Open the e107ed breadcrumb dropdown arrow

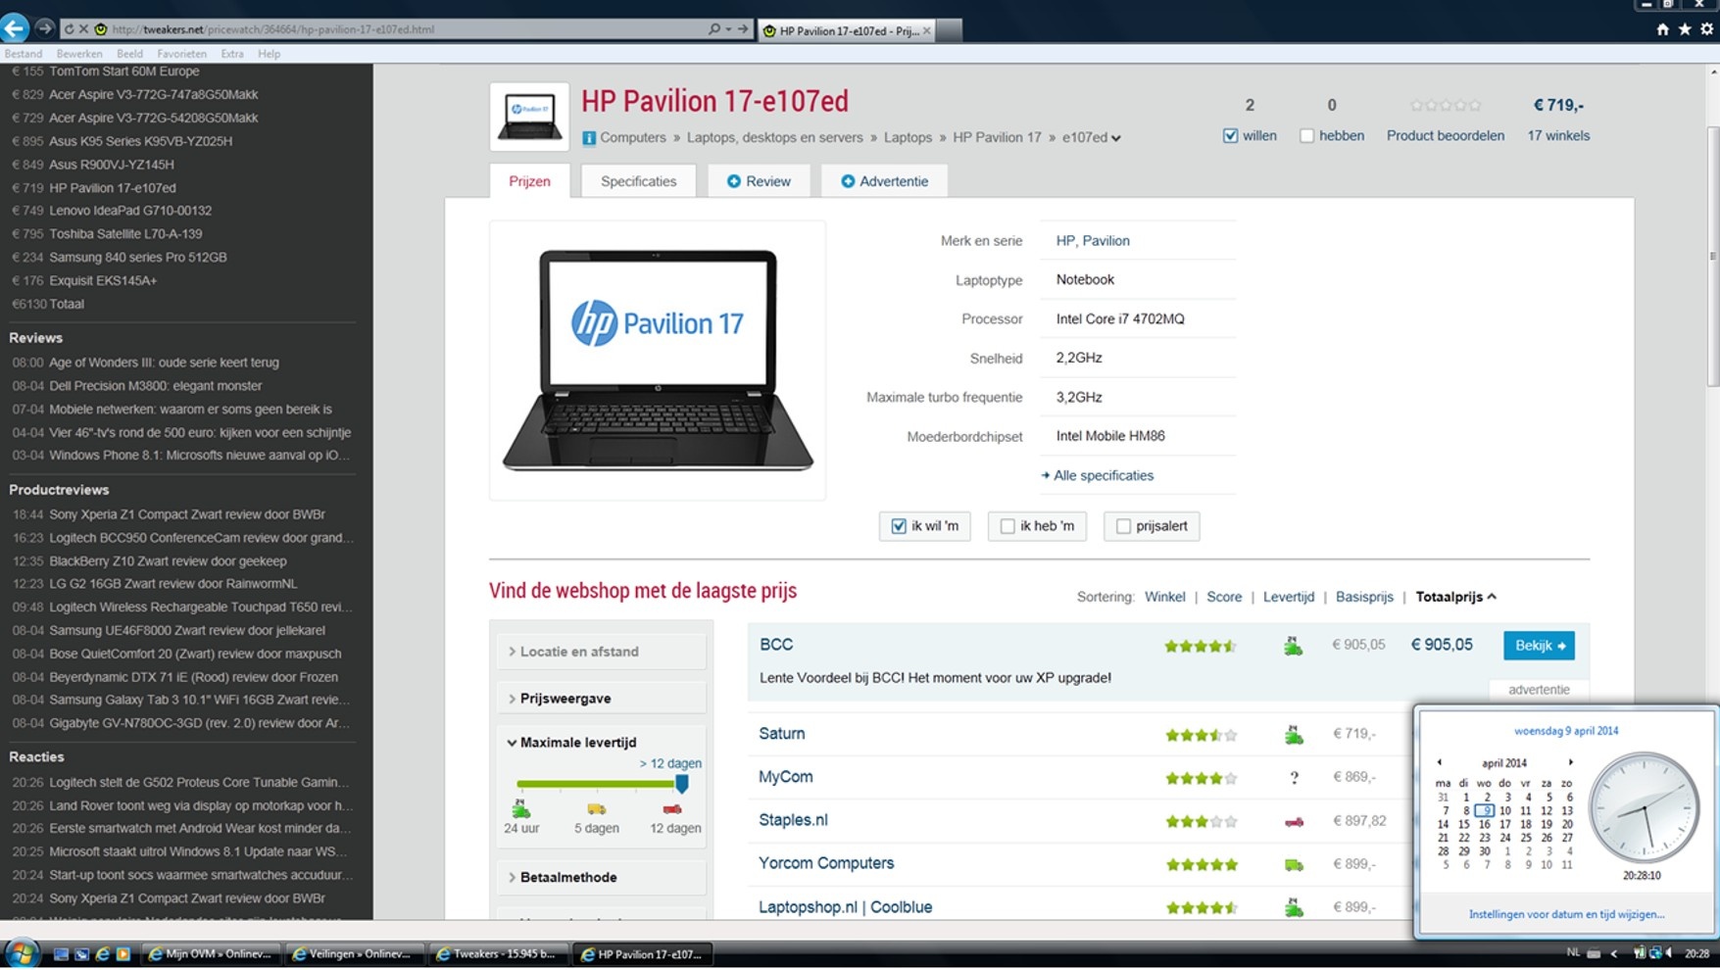coord(1116,139)
